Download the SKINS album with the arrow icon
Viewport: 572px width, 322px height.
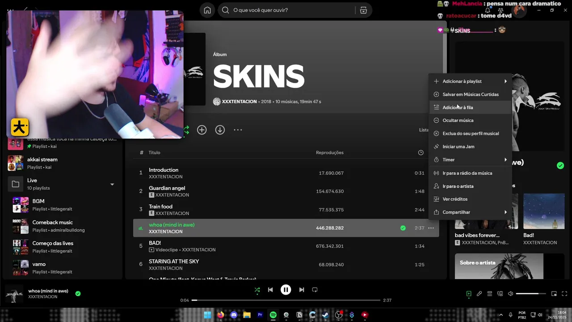coord(220,130)
